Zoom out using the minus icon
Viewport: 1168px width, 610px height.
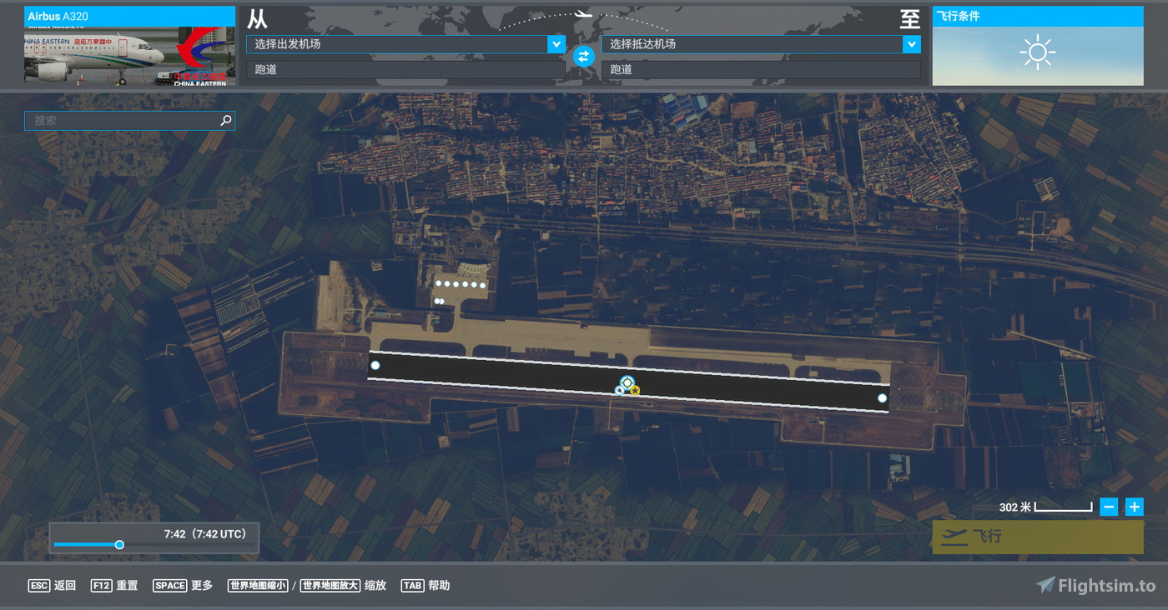click(x=1109, y=506)
